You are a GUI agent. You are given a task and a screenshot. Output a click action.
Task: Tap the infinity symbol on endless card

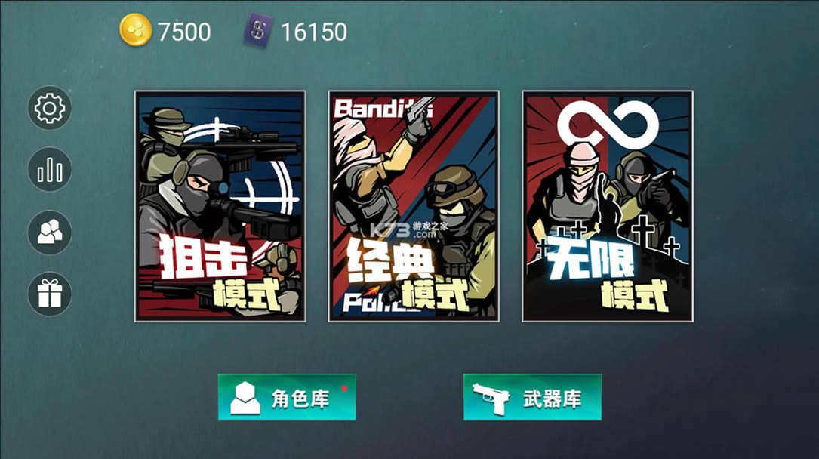pyautogui.click(x=608, y=125)
